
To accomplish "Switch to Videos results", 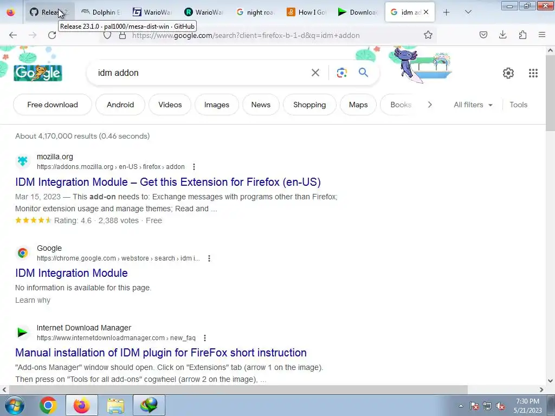I will (x=170, y=105).
